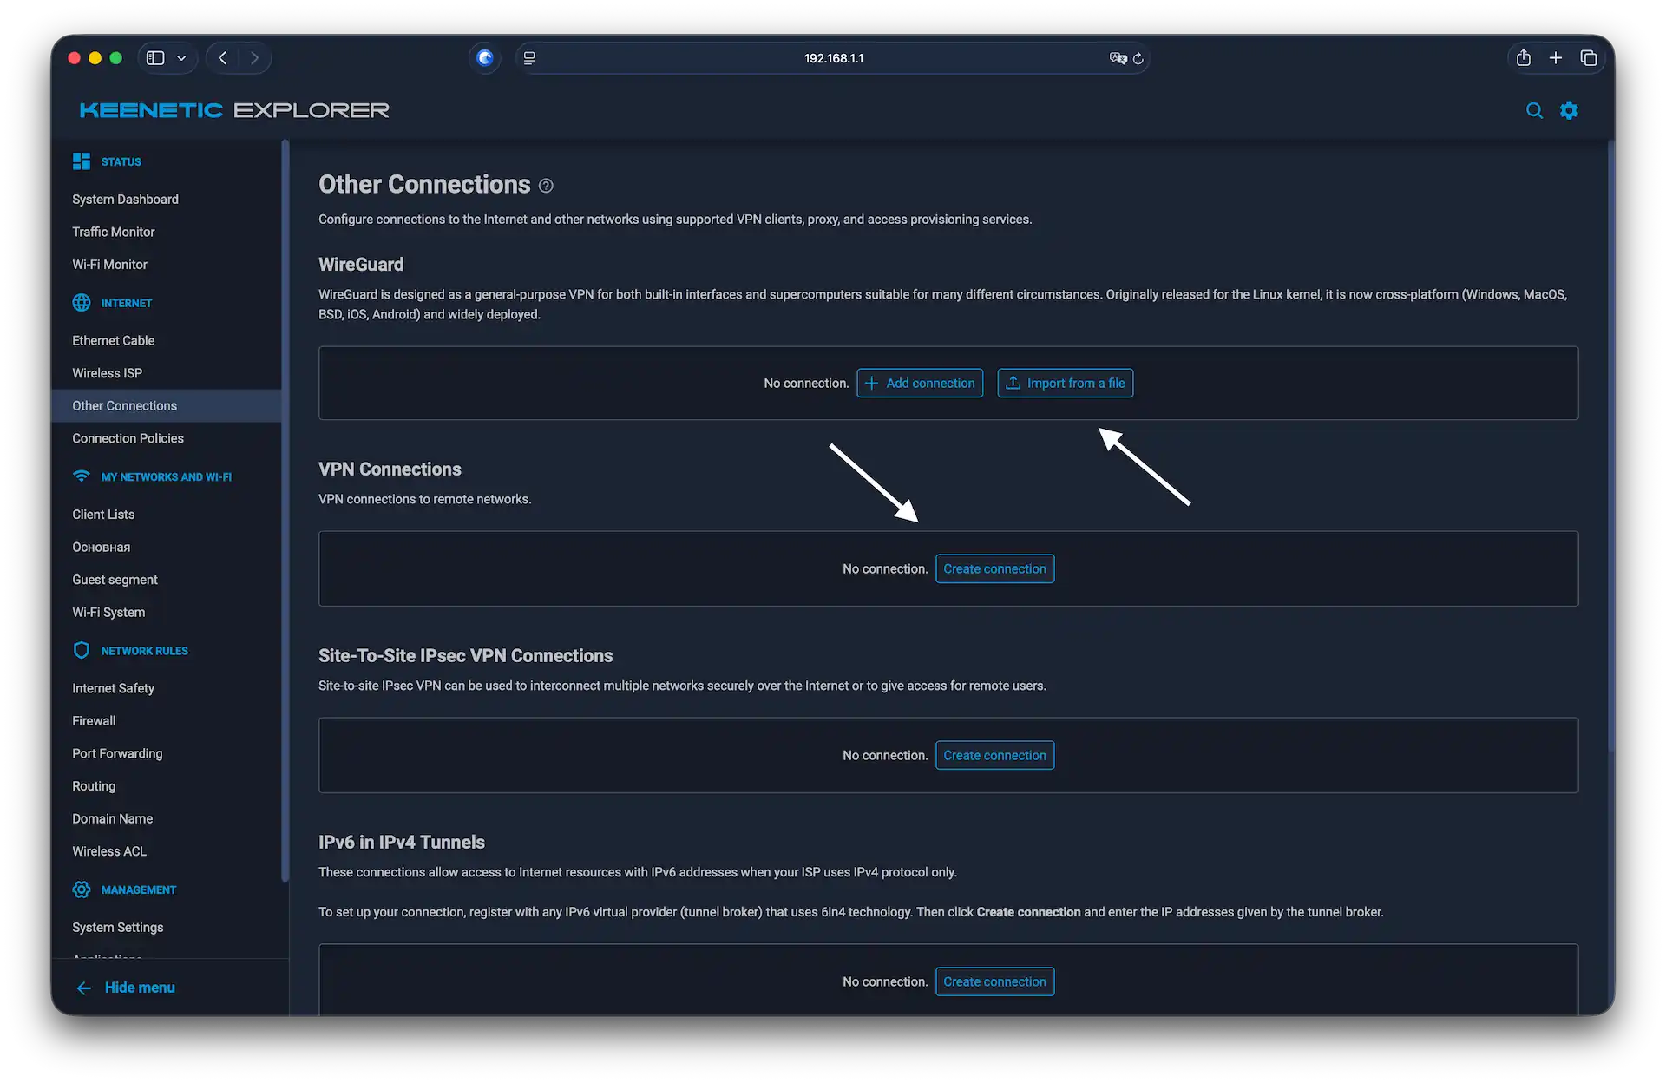Open Guest segment settings

pyautogui.click(x=115, y=580)
